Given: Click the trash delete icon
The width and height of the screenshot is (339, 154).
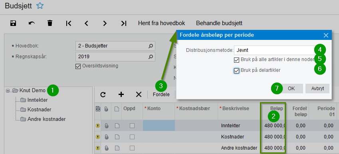Looking at the screenshot, I should pyautogui.click(x=50, y=23).
